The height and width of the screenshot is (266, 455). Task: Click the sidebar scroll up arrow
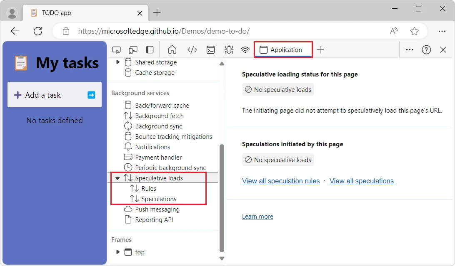tap(222, 64)
